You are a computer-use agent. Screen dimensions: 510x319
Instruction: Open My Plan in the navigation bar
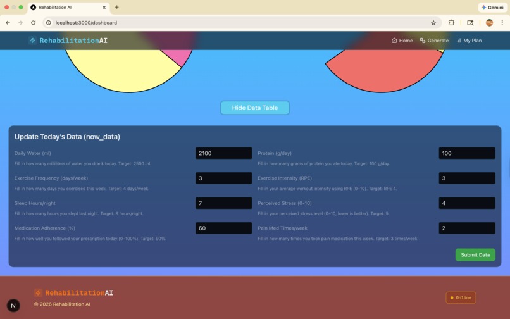click(469, 41)
